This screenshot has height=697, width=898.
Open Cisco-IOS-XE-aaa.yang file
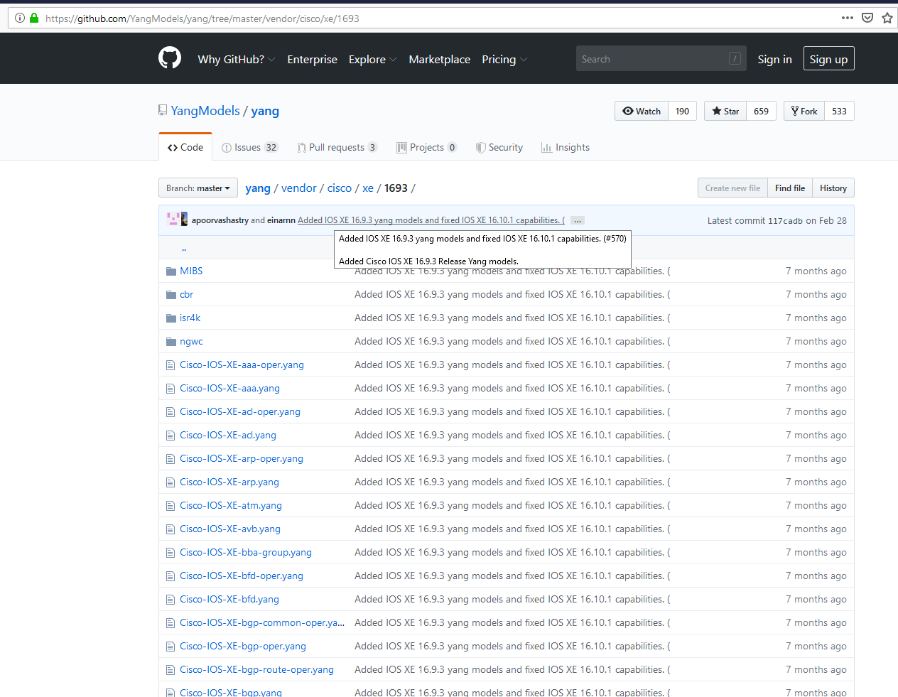coord(229,389)
